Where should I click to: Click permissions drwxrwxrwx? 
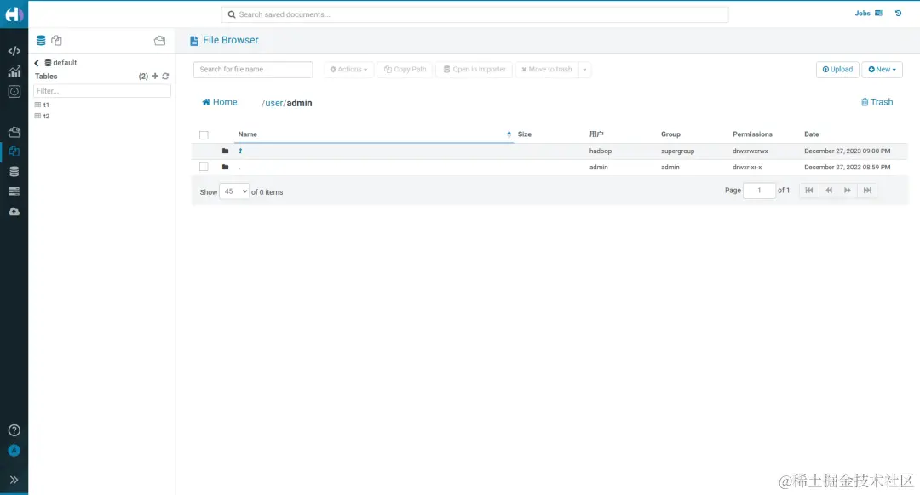pyautogui.click(x=750, y=151)
